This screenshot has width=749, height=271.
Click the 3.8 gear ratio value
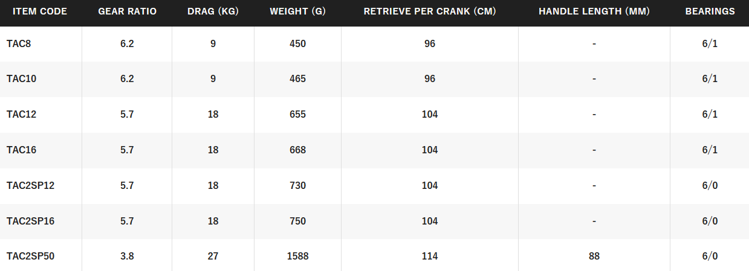127,257
